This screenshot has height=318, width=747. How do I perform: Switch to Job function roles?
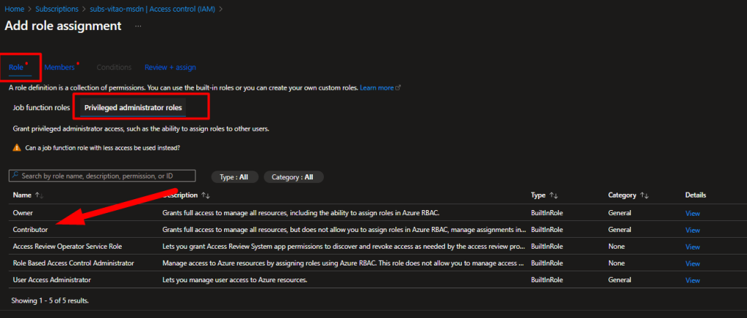pyautogui.click(x=42, y=108)
